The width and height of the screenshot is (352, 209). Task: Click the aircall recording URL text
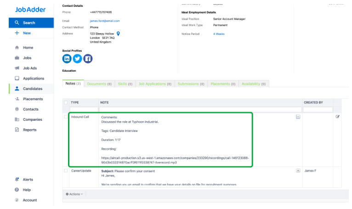pos(175,160)
